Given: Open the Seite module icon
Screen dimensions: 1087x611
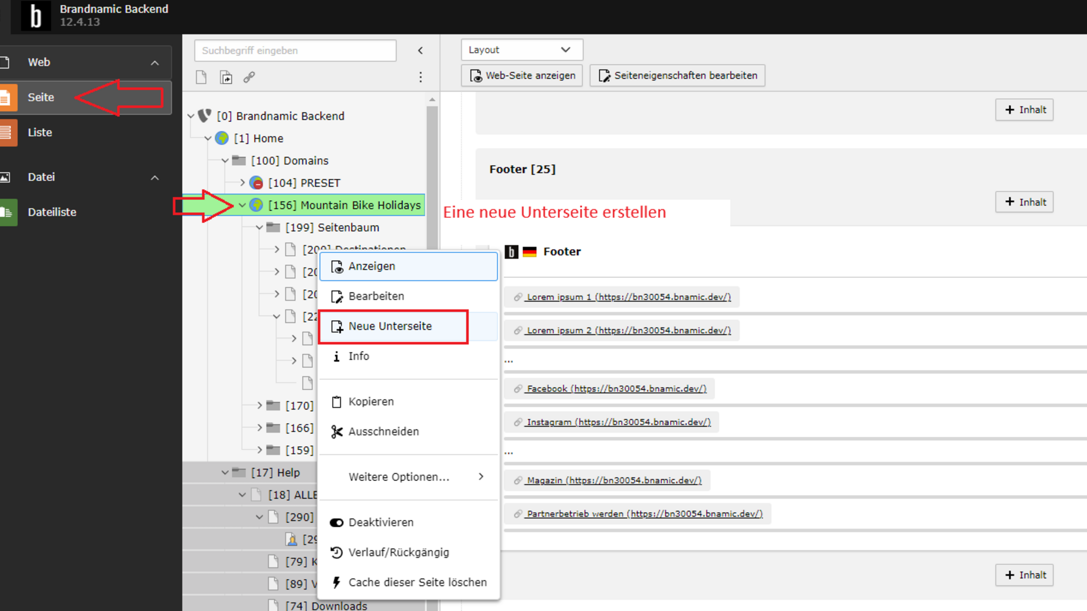Looking at the screenshot, I should point(8,97).
